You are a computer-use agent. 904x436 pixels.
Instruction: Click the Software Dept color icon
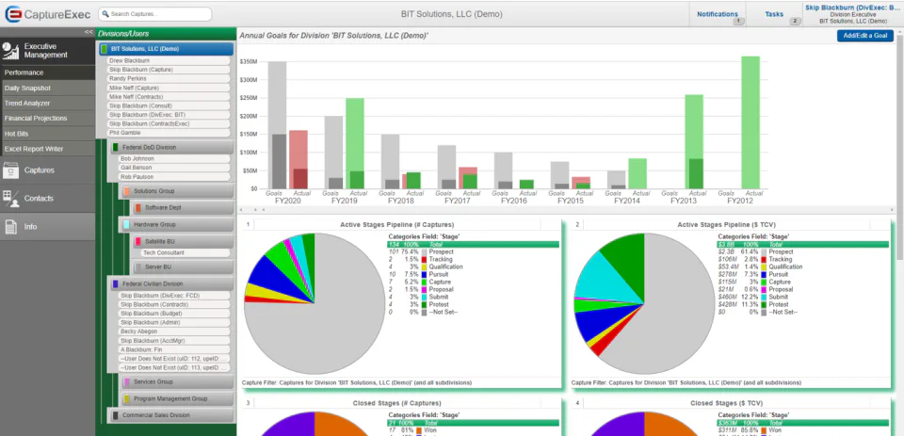click(138, 207)
